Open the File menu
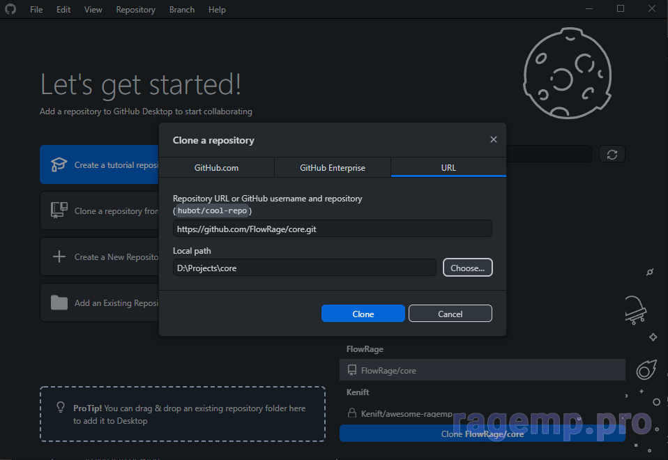The image size is (668, 460). coord(36,9)
